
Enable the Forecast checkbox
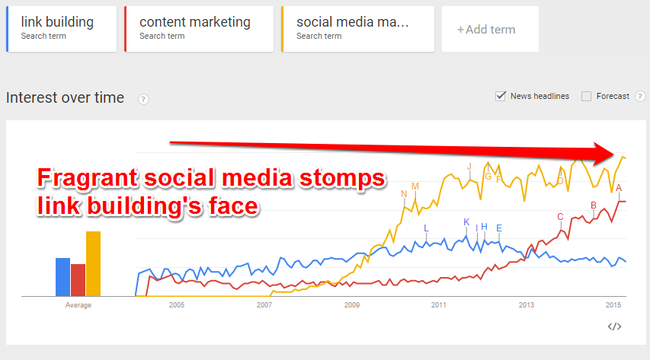[x=586, y=96]
